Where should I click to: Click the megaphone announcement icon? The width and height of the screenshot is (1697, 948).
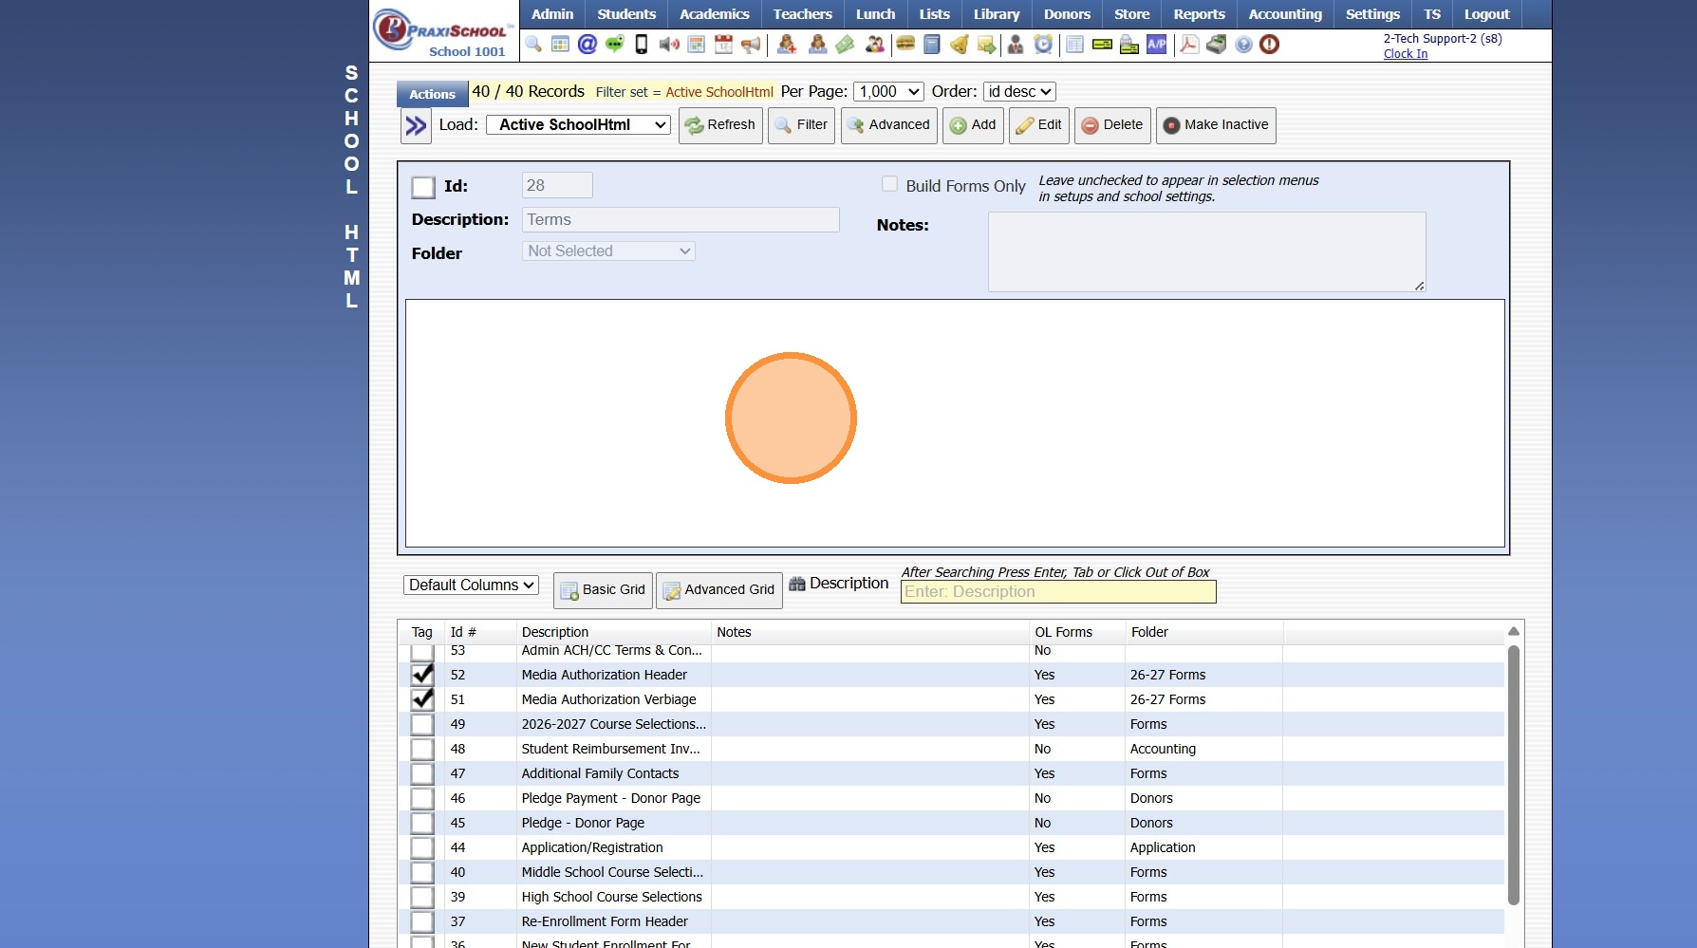pos(751,45)
